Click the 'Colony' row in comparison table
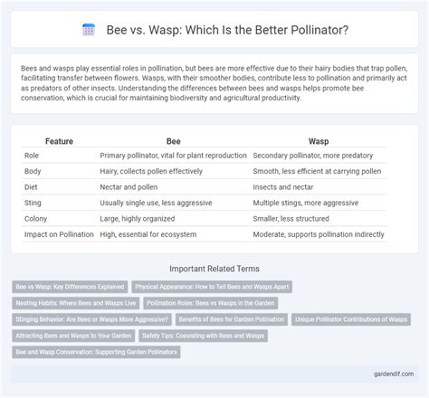Screen dimensions: 429x398 pyautogui.click(x=205, y=219)
